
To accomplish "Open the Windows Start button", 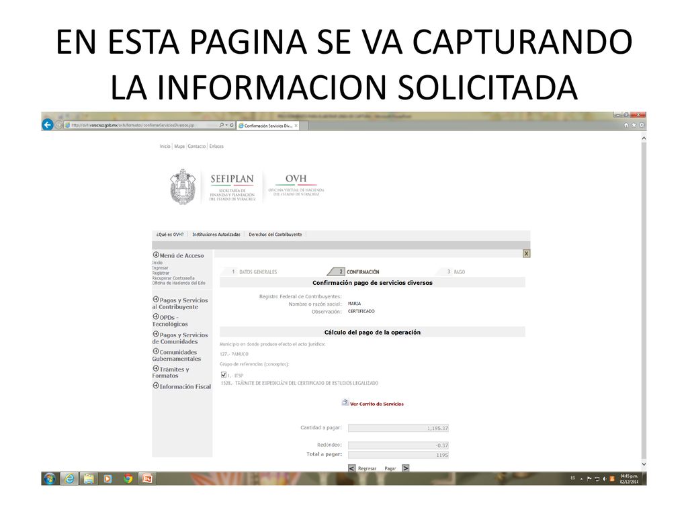I will pyautogui.click(x=50, y=478).
